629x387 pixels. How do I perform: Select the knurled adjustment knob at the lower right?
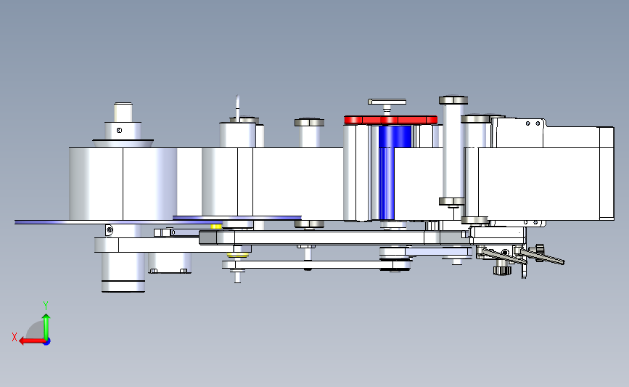click(x=501, y=270)
